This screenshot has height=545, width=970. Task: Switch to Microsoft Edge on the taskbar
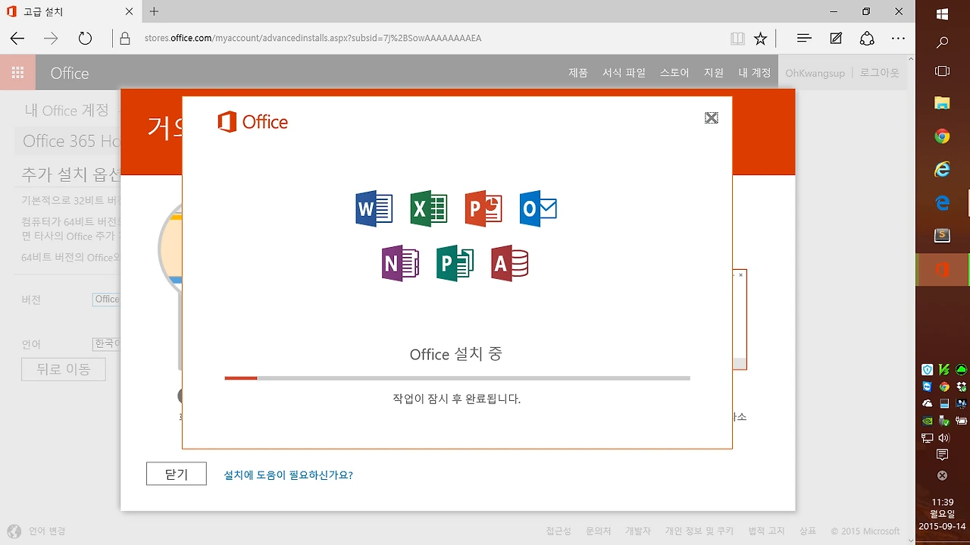(943, 203)
